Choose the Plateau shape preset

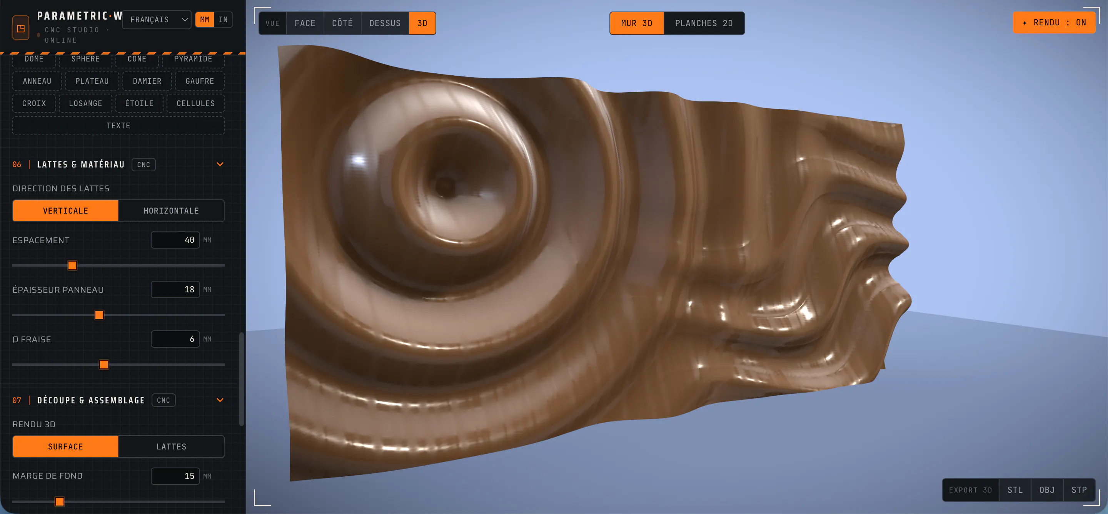click(x=92, y=81)
